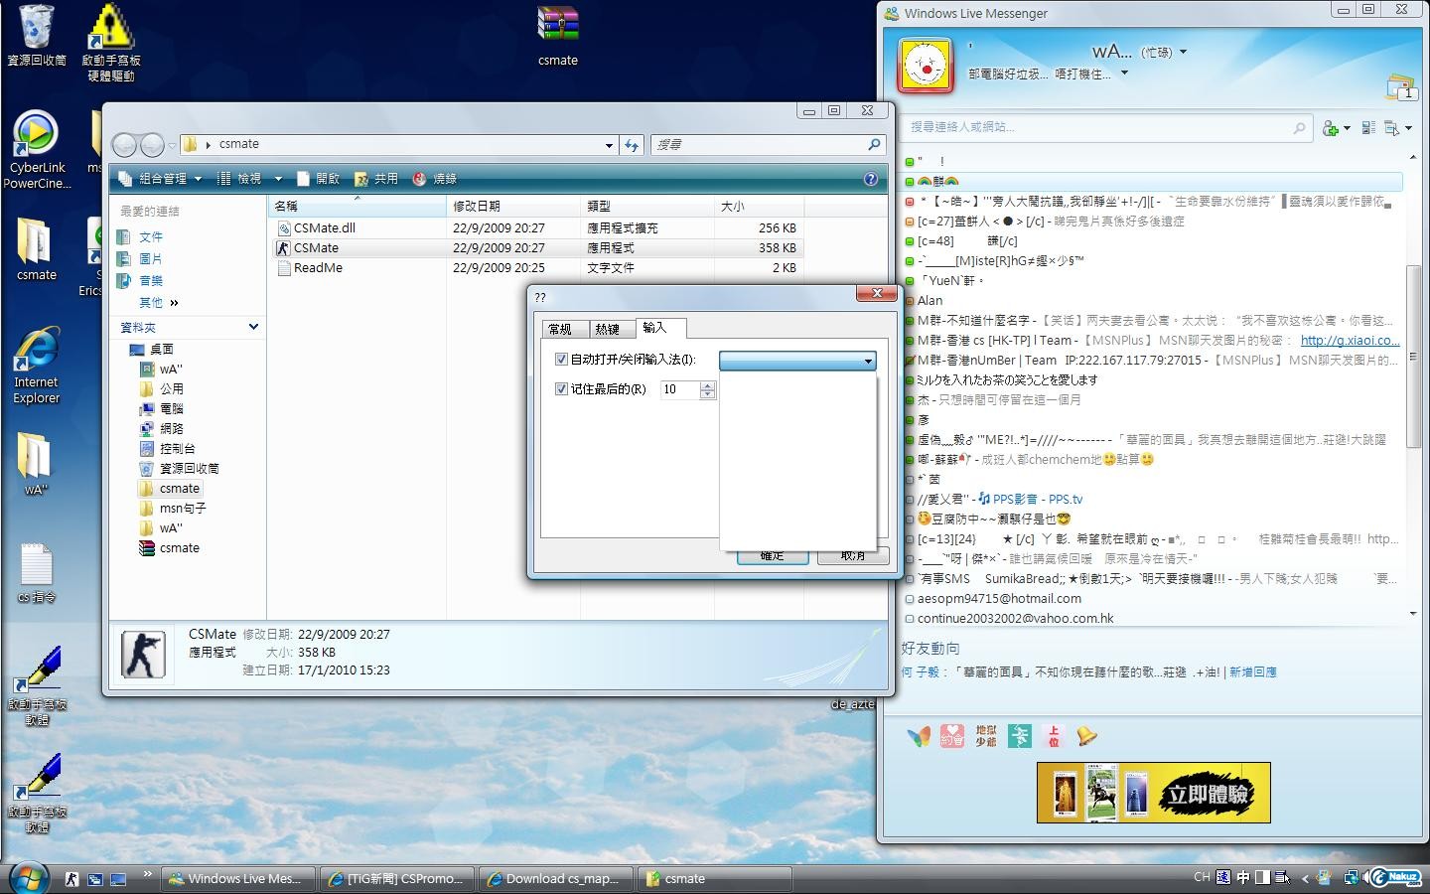The image size is (1430, 894).
Task: Switch to the 热键 tab
Action: [x=607, y=329]
